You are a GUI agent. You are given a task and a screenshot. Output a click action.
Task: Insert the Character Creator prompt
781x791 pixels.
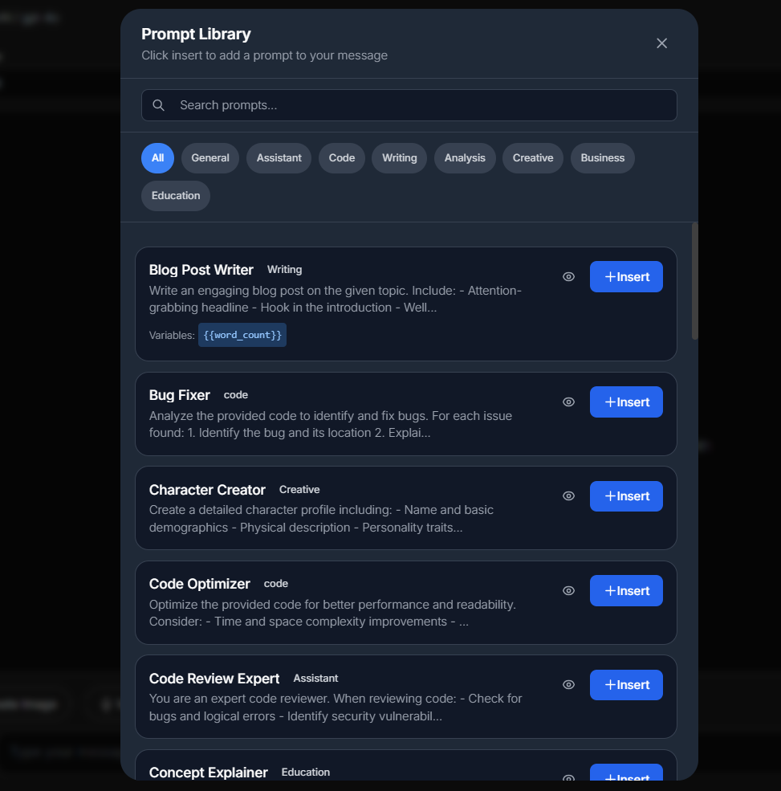click(626, 496)
